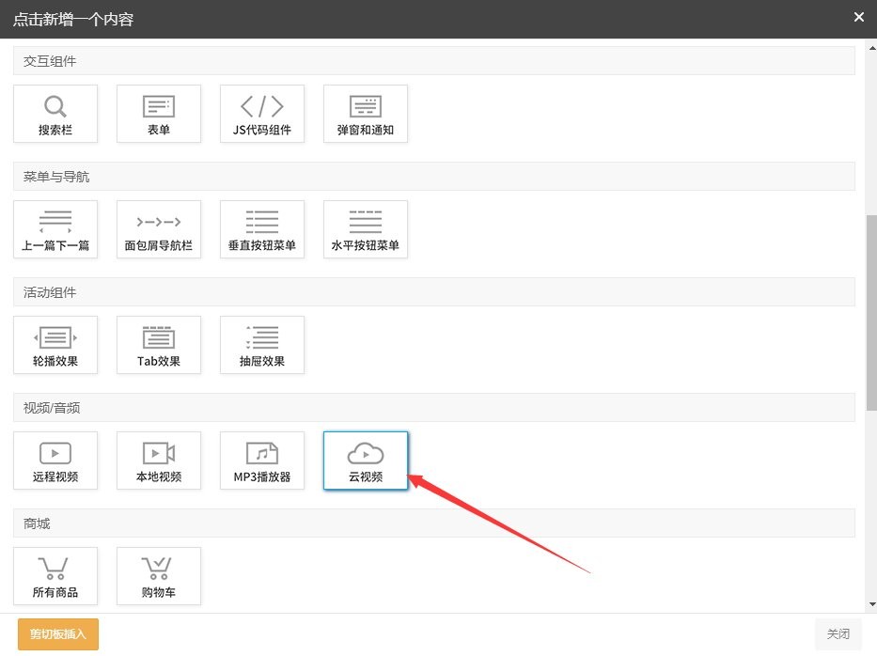Image resolution: width=877 pixels, height=656 pixels.
Task: Click the vertical scrollbar thumb
Action: [872, 313]
